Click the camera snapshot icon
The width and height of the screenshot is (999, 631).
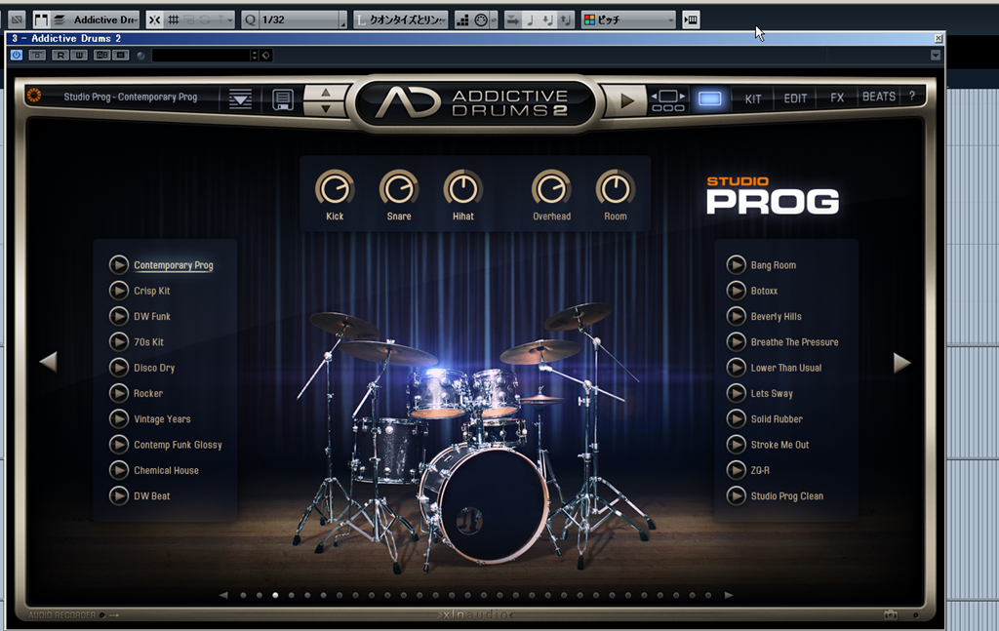tap(891, 614)
